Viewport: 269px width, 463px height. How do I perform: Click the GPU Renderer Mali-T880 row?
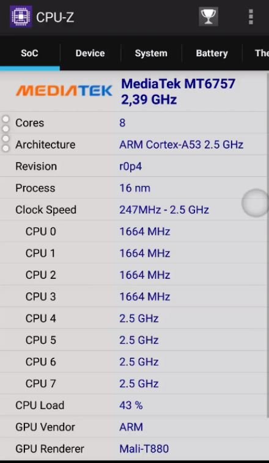133,448
